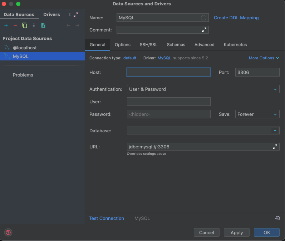Viewport: 285px width, 241px height.
Task: Open the Problems section in sidebar
Action: tap(23, 75)
